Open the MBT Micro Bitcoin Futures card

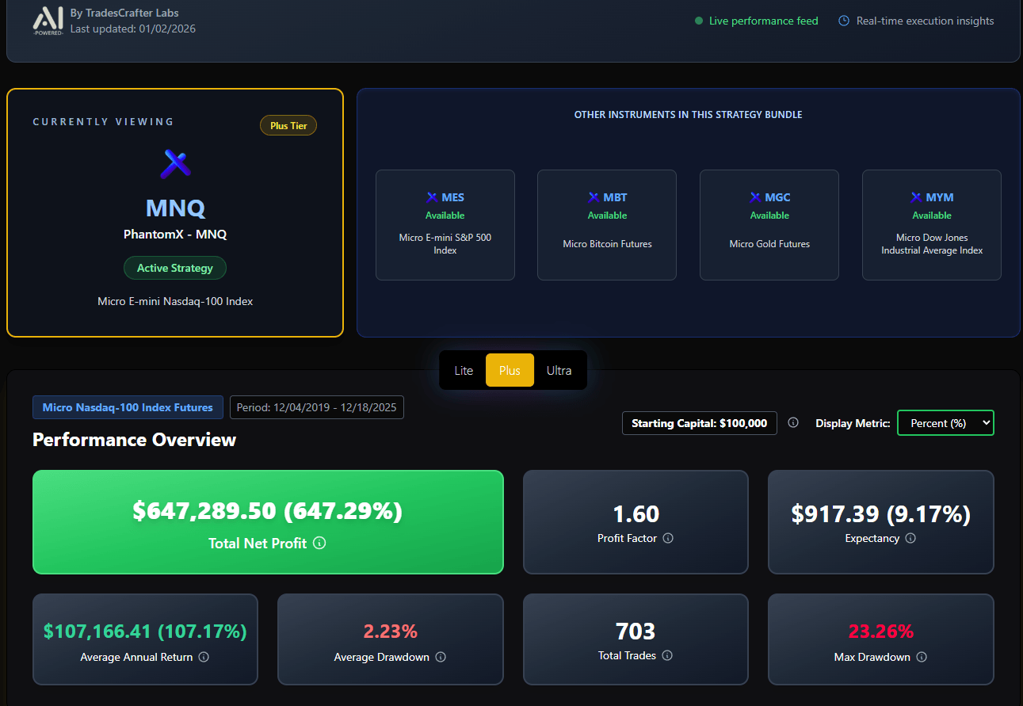click(x=607, y=225)
